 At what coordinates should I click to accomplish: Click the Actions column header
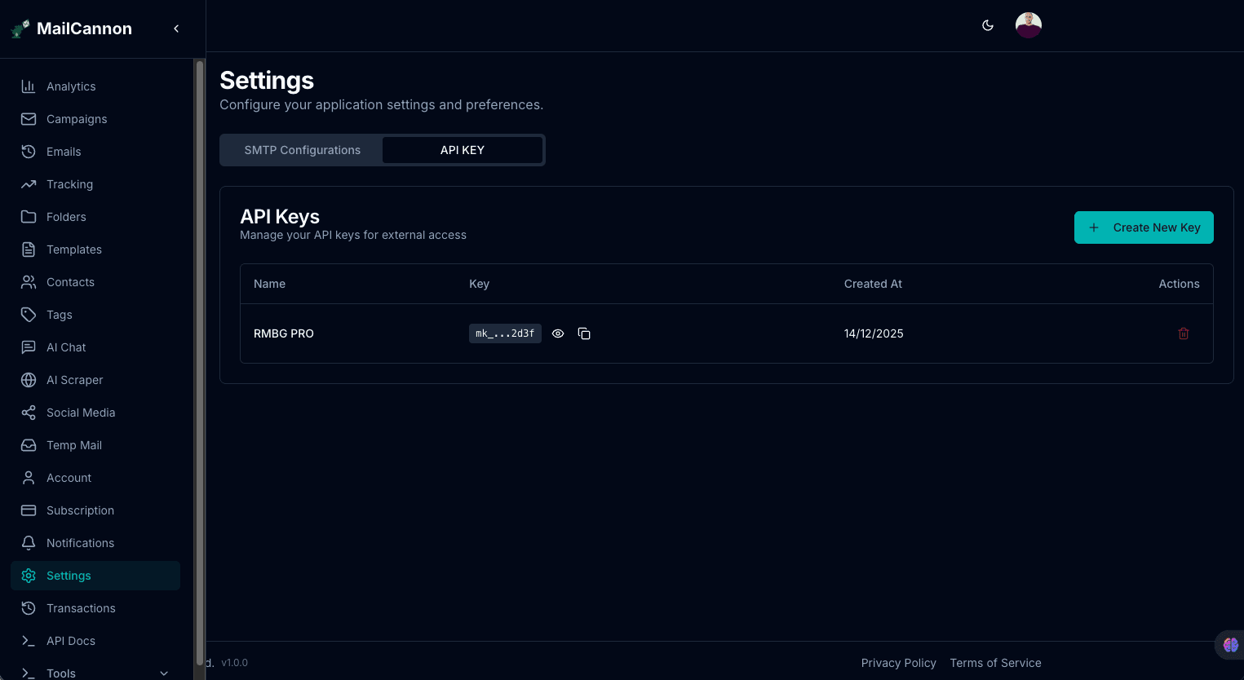click(x=1179, y=284)
